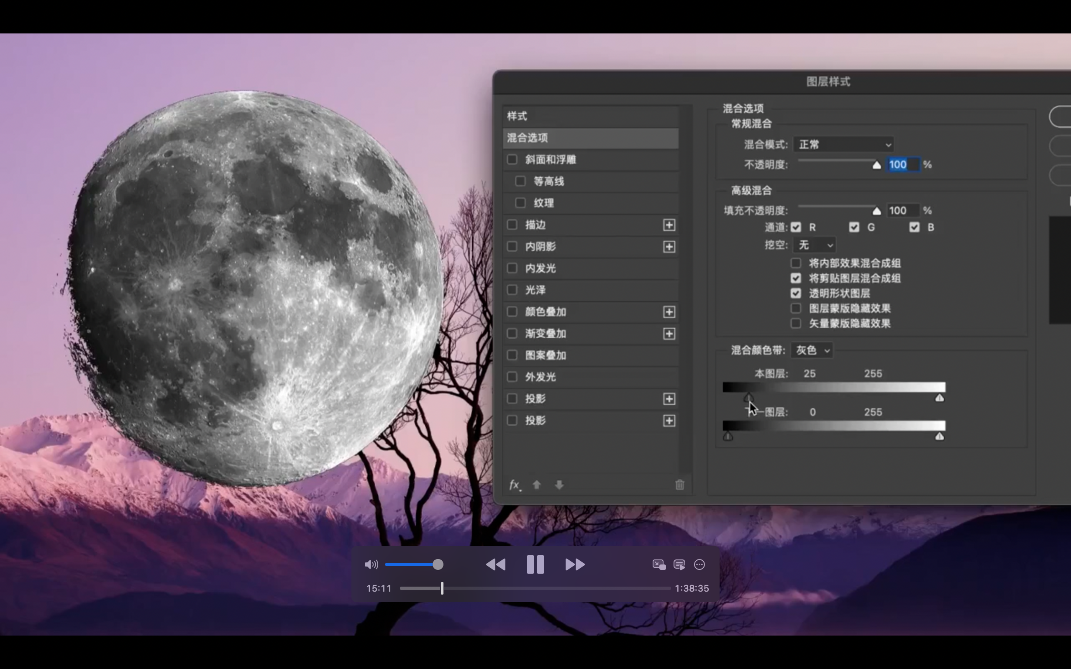Viewport: 1071px width, 669px height.
Task: Select the 外发光 style entry
Action: (541, 377)
